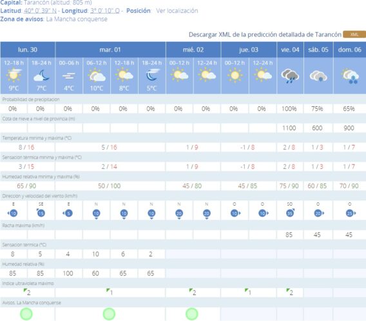366x321 pixels.
Task: Click north wind 10 icon Tuesday 06-12 h
Action: click(x=96, y=214)
